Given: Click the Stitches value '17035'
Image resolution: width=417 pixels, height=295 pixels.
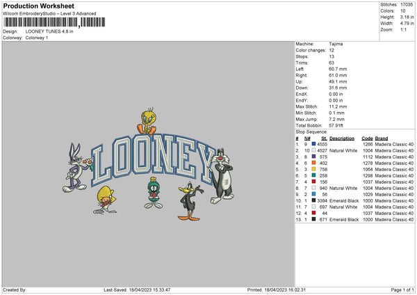Looking at the screenshot, I should click(x=407, y=5).
